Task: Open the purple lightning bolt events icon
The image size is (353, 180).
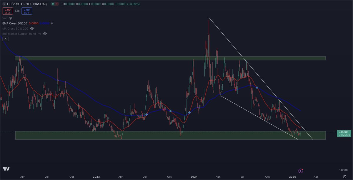Action: point(301,171)
